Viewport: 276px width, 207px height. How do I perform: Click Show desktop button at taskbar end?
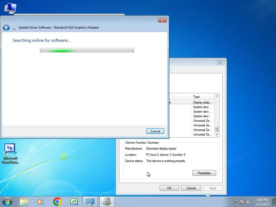point(274,202)
